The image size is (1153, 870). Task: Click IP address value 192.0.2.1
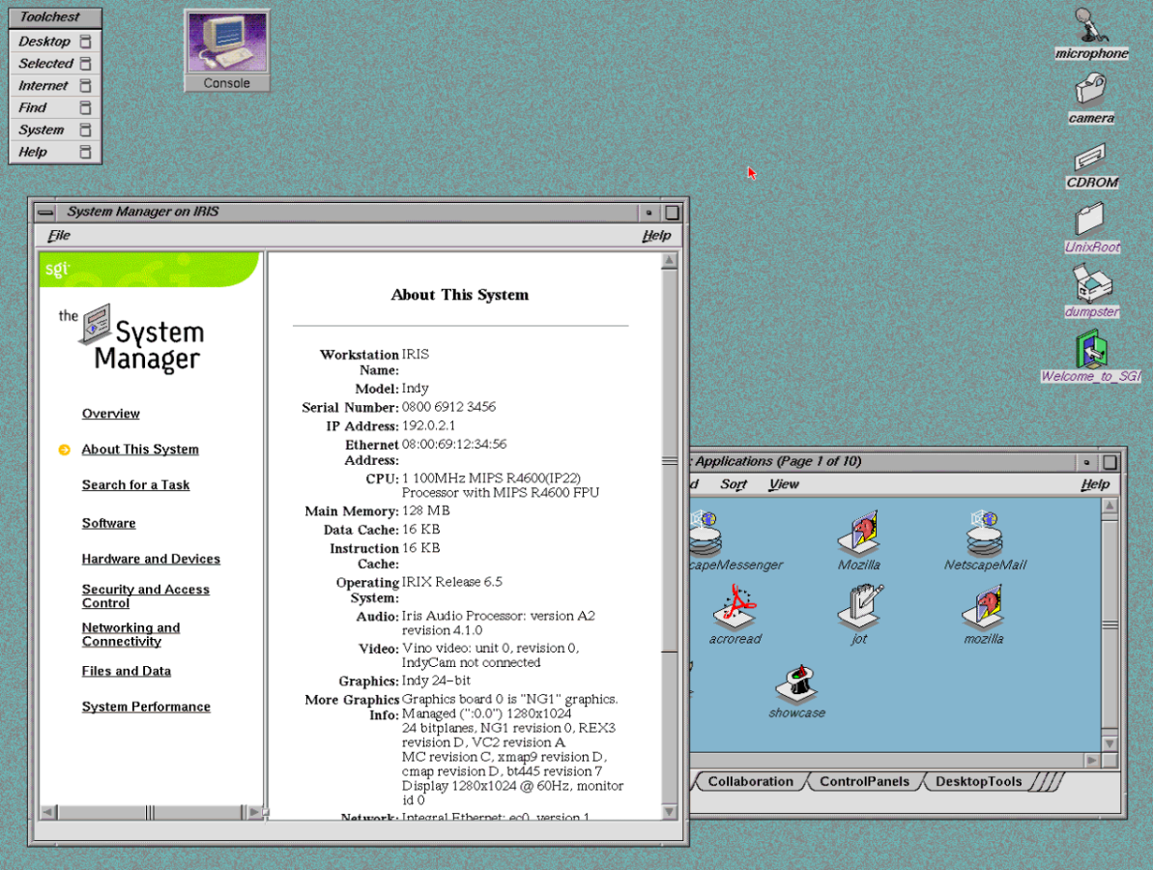tap(429, 425)
